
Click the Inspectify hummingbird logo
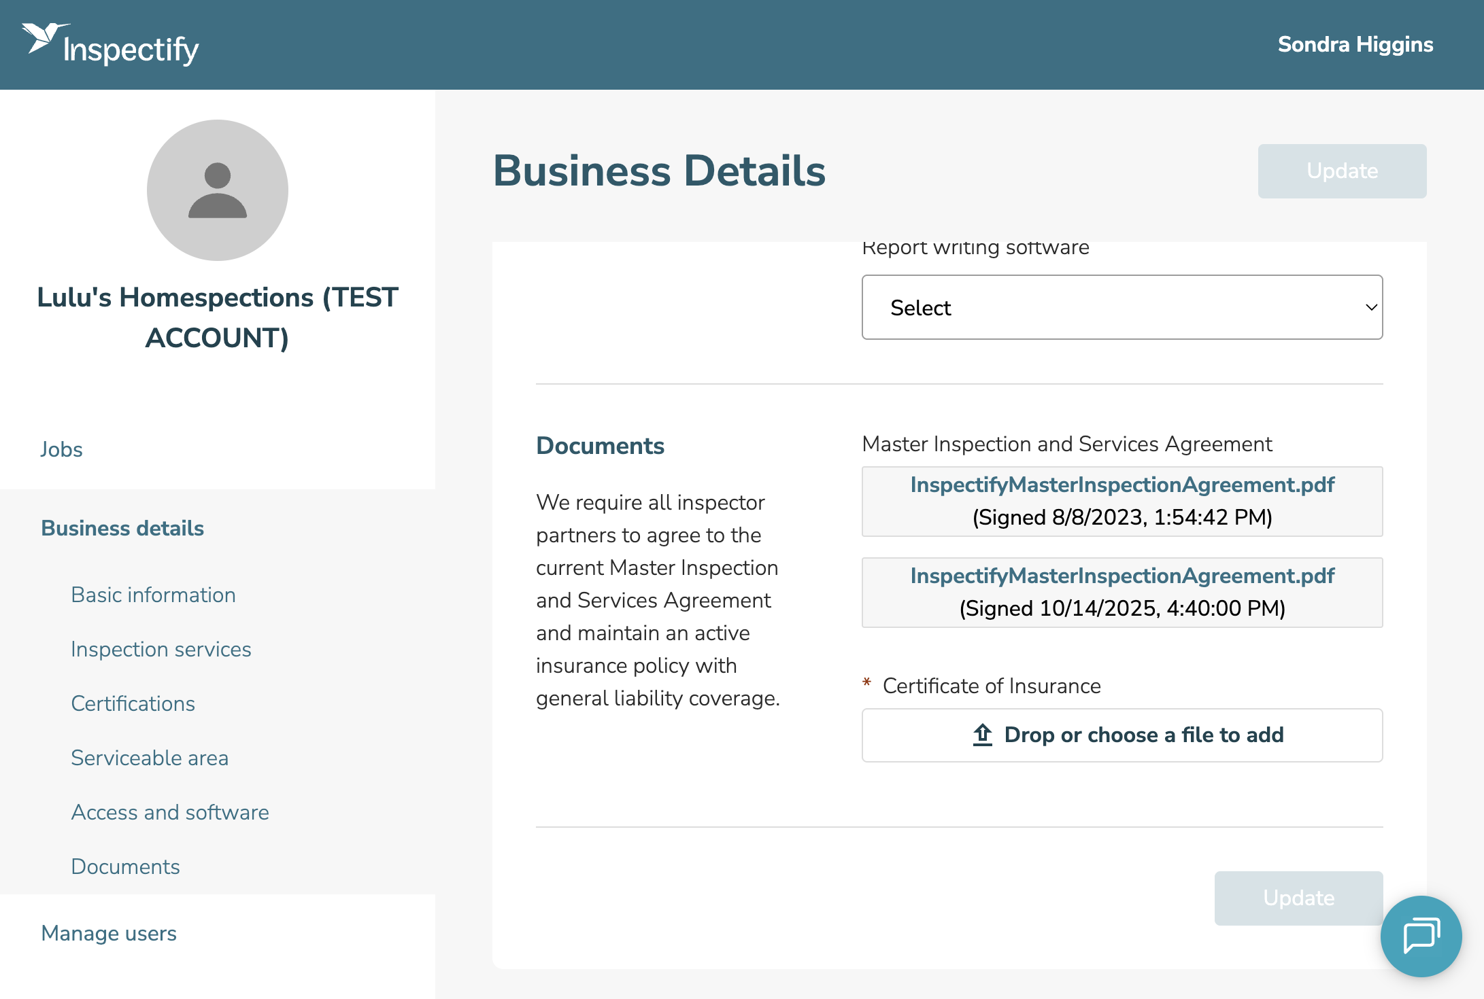click(110, 44)
